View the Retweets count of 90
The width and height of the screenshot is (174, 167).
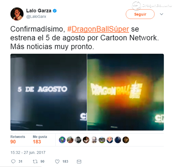point(18,140)
